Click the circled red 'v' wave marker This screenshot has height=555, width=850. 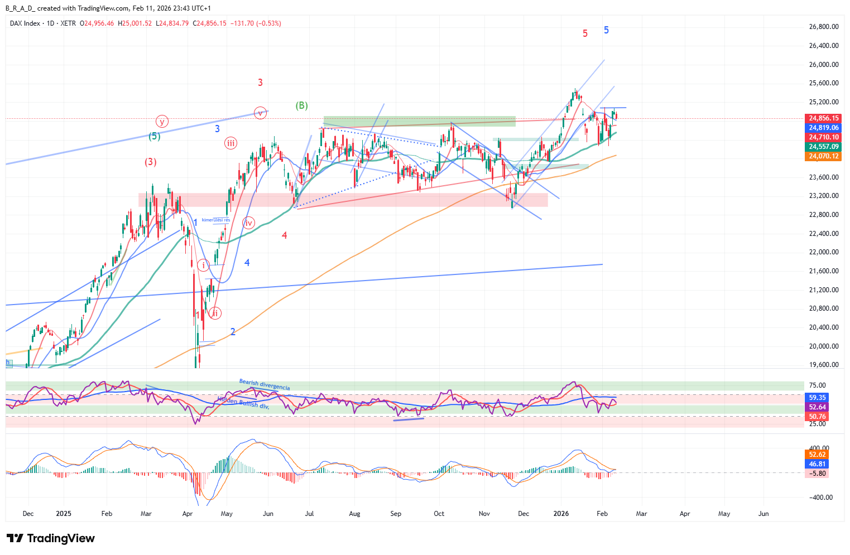pyautogui.click(x=260, y=113)
